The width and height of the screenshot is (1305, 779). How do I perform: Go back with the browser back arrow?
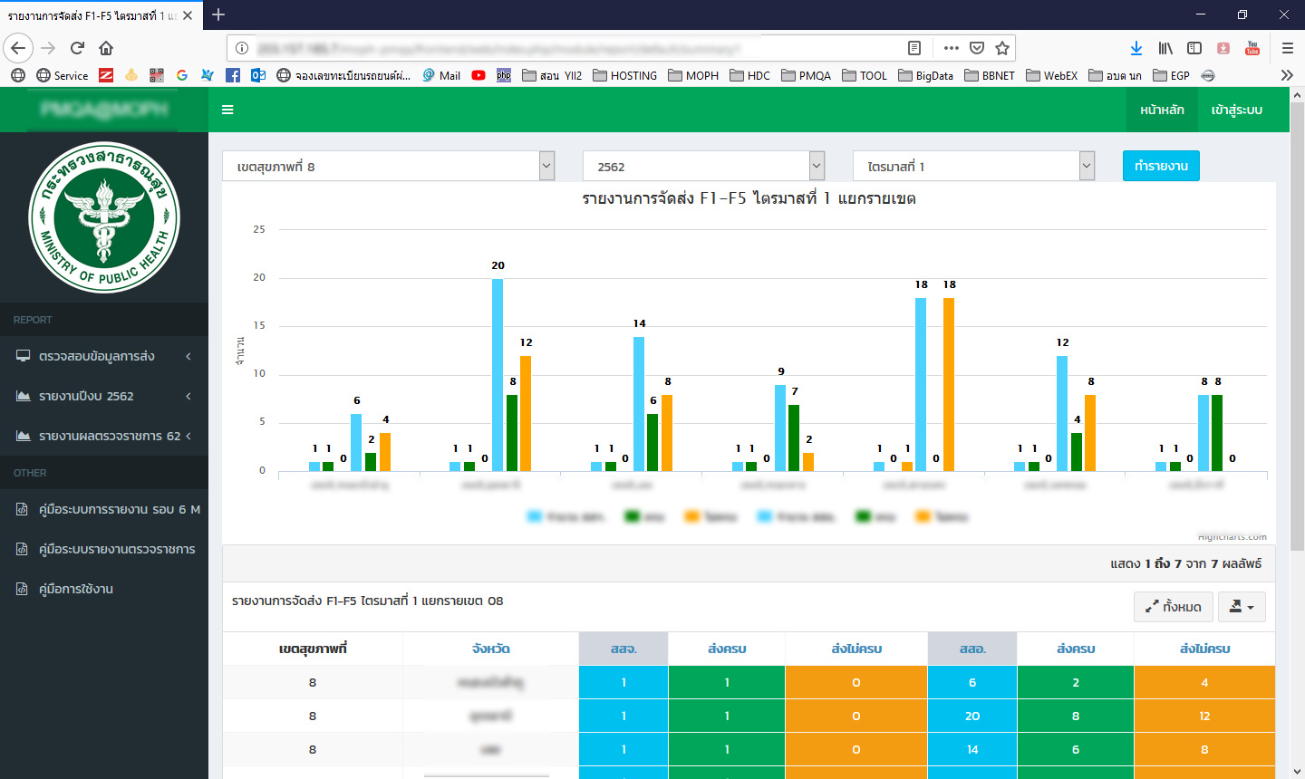(x=18, y=48)
